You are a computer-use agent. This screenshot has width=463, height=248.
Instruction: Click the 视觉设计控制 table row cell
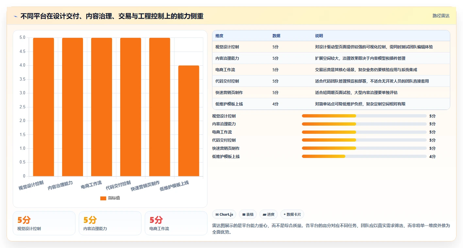[x=227, y=47]
